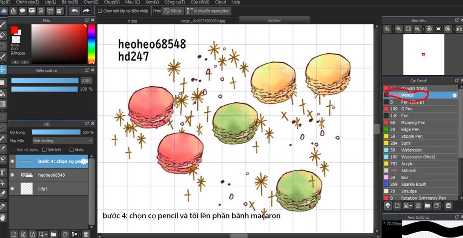Select the Sparkle Brush
The height and width of the screenshot is (238, 463).
tap(420, 184)
